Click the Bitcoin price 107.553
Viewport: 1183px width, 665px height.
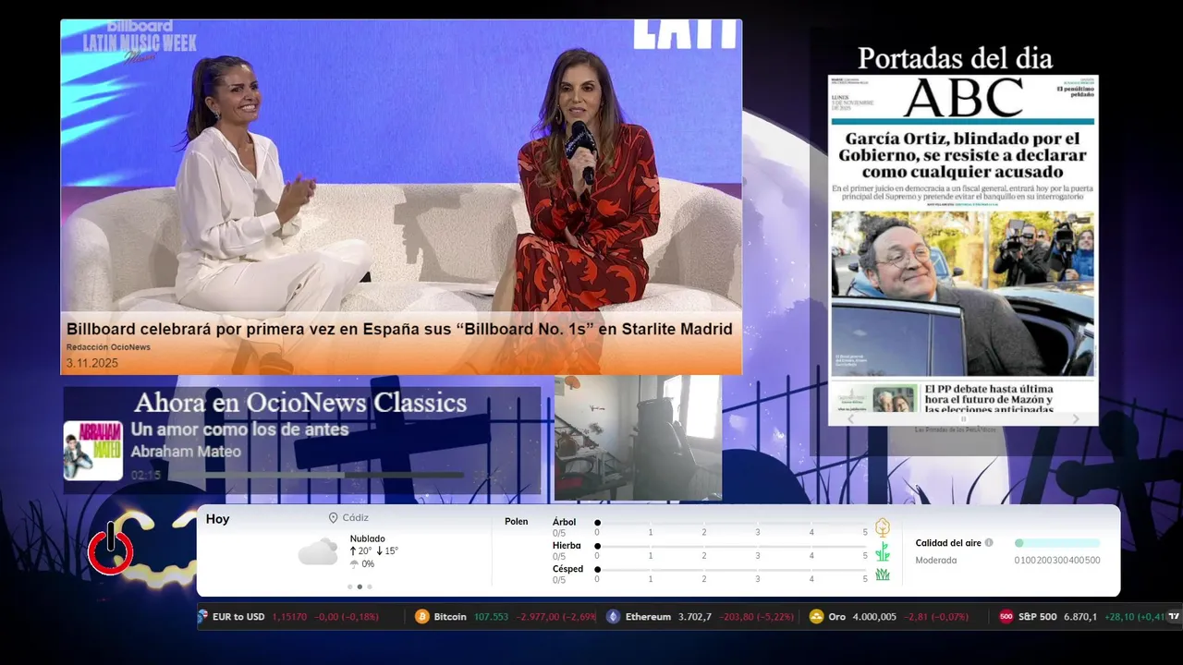[x=491, y=617]
